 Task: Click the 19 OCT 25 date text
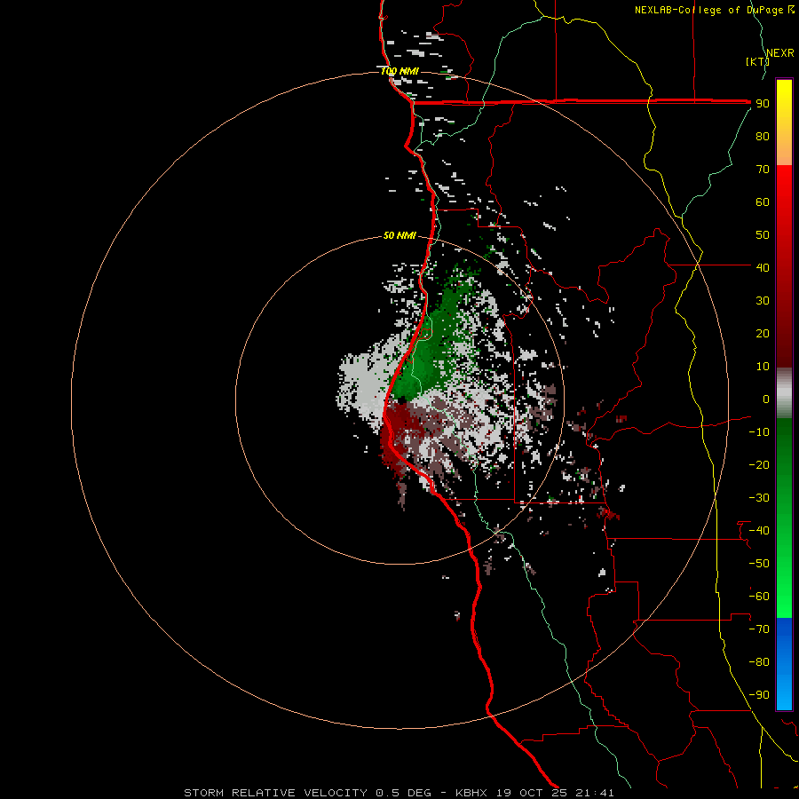pos(532,793)
